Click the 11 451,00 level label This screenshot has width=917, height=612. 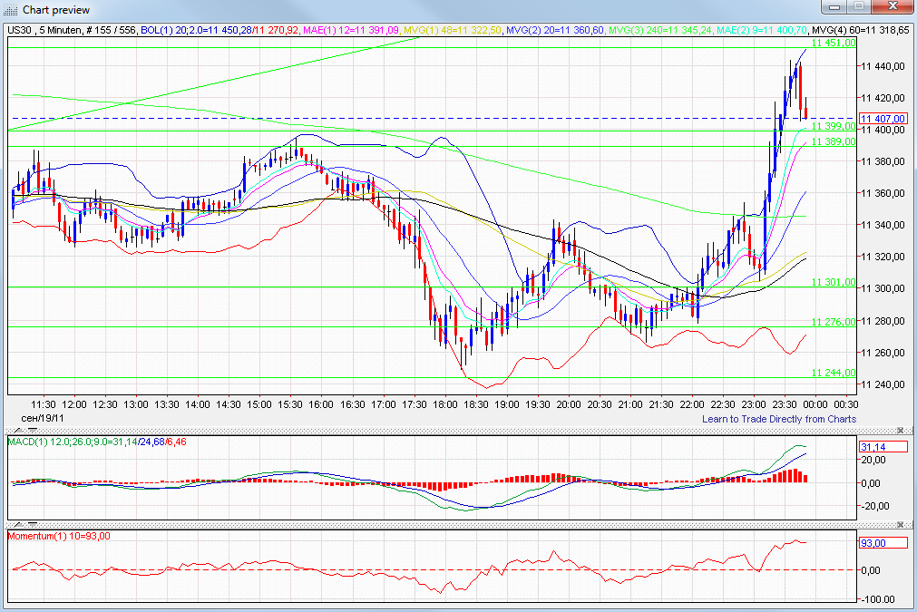click(x=834, y=43)
